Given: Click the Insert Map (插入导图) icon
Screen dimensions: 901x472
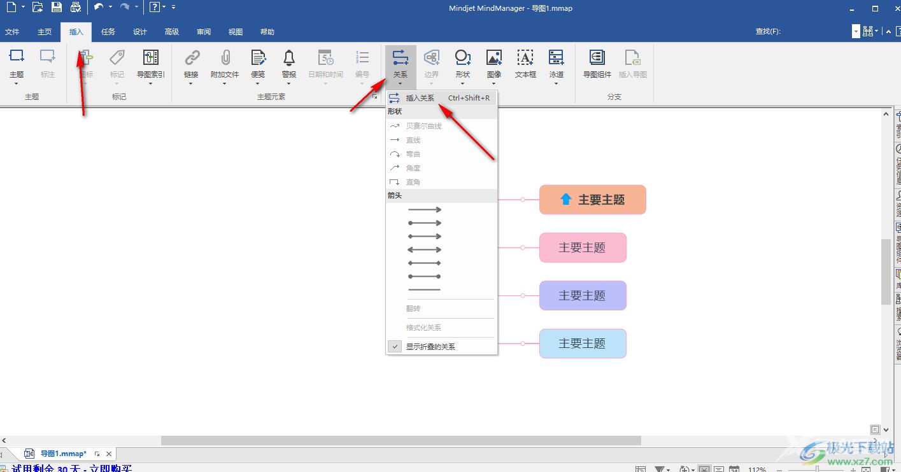Looking at the screenshot, I should (x=632, y=58).
